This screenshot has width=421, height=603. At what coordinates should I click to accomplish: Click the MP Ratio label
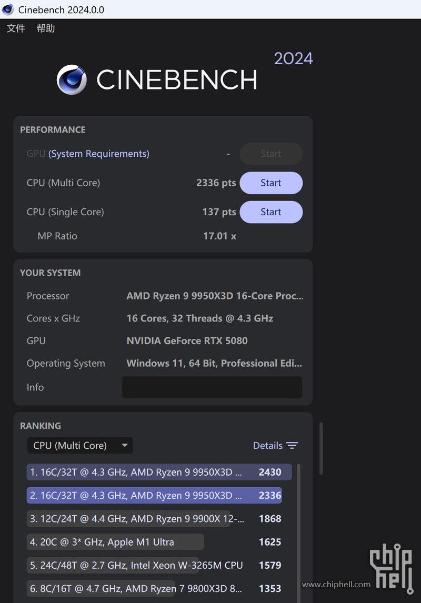point(57,236)
